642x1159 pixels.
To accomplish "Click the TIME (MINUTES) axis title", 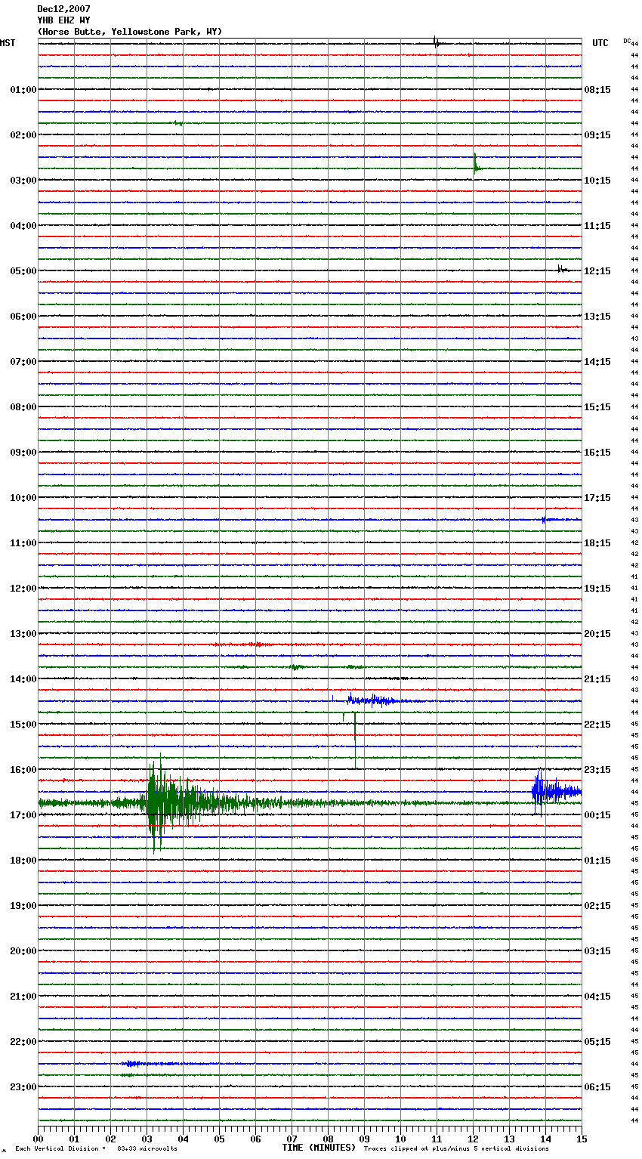I will point(319,1148).
